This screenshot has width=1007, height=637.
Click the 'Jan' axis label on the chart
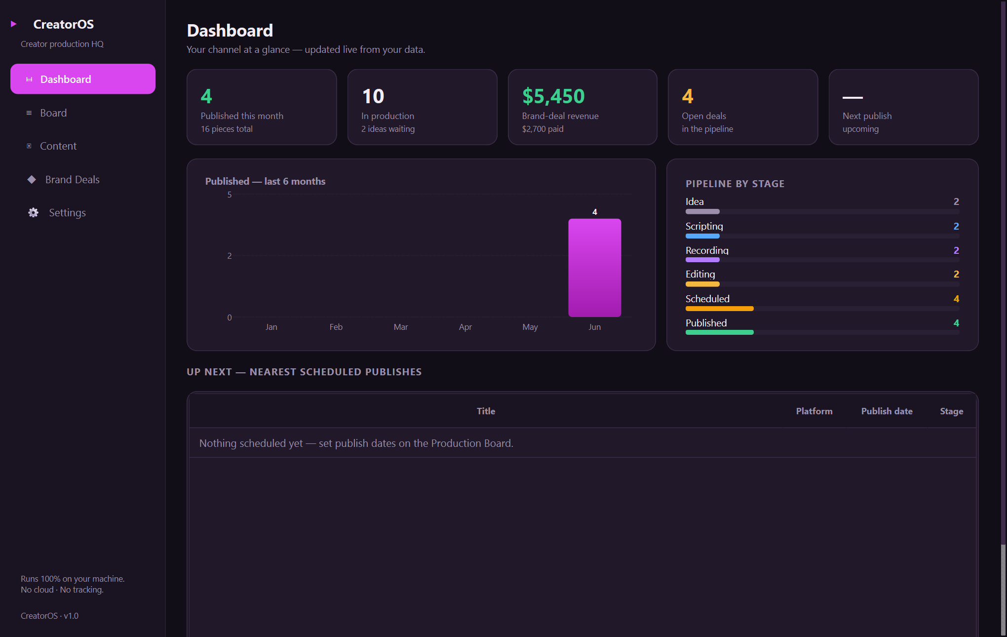(271, 327)
